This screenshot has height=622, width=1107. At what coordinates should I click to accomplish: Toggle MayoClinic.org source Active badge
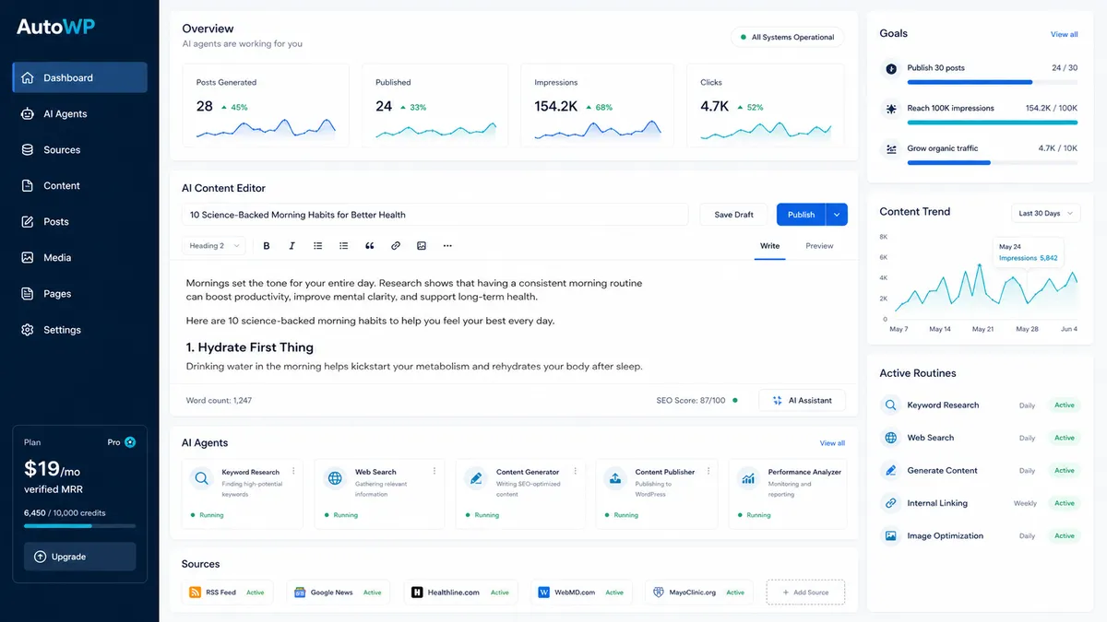point(735,593)
